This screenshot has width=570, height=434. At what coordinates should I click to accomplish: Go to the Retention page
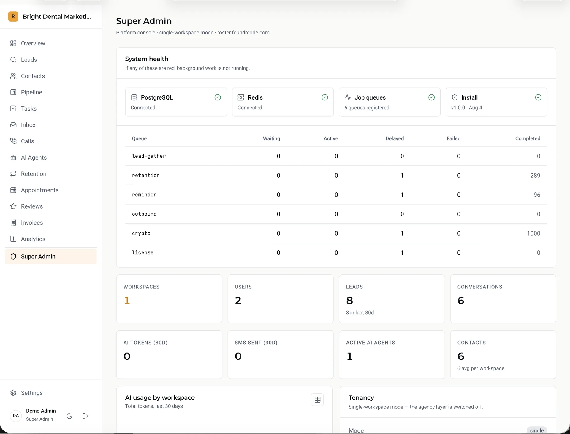(x=51, y=174)
